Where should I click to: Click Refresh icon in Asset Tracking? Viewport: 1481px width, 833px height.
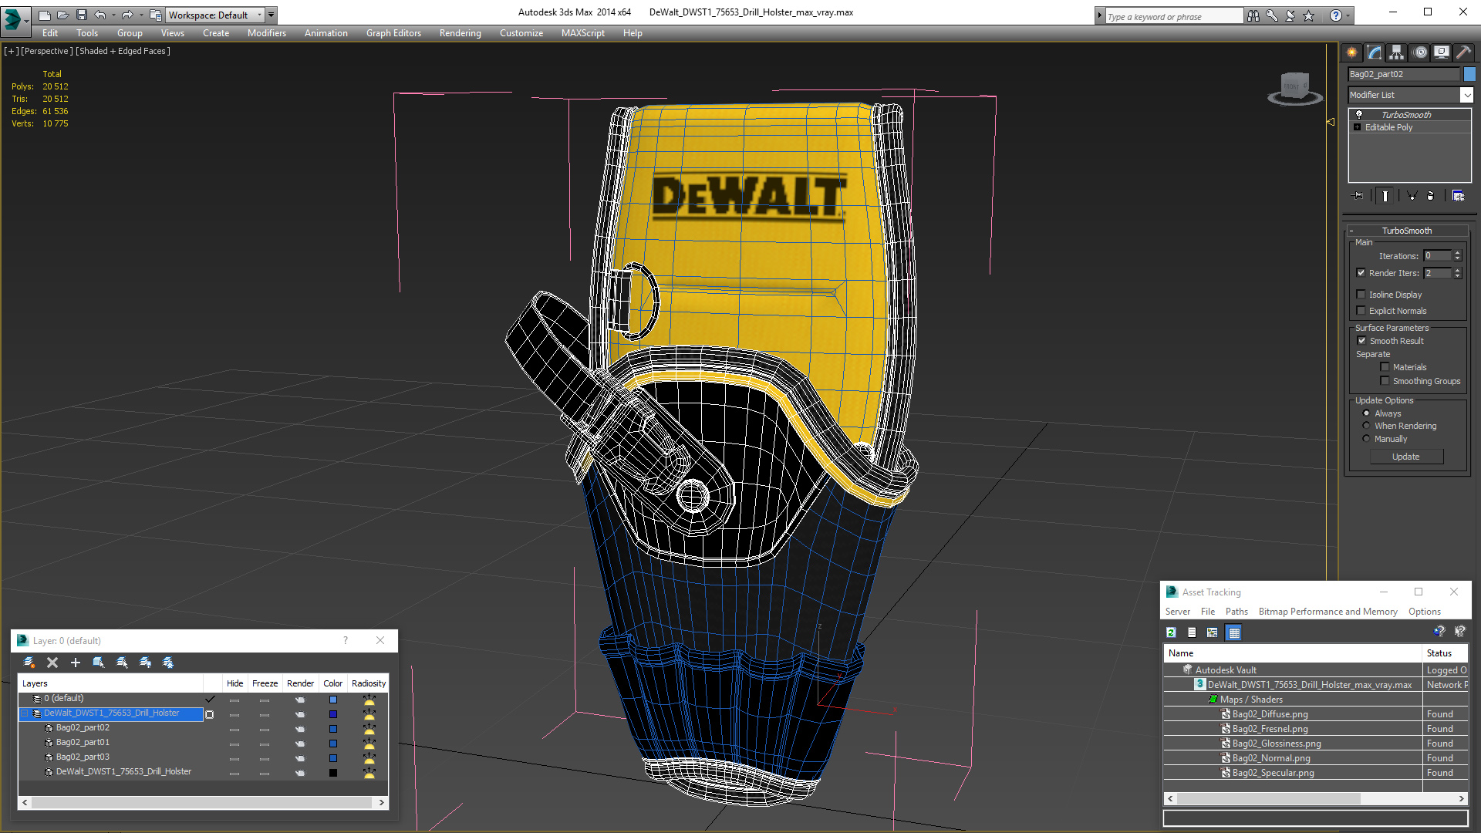pyautogui.click(x=1171, y=632)
